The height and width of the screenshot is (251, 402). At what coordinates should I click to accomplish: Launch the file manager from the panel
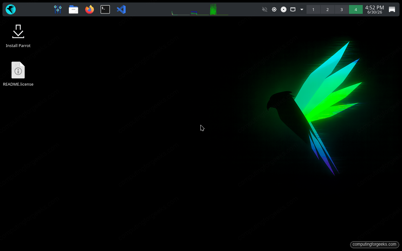[73, 9]
